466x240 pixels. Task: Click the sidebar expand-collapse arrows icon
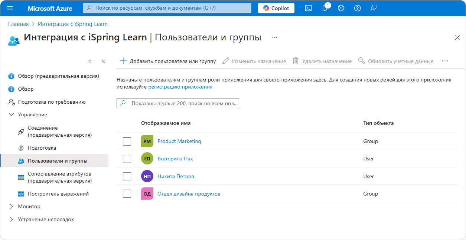(89, 61)
